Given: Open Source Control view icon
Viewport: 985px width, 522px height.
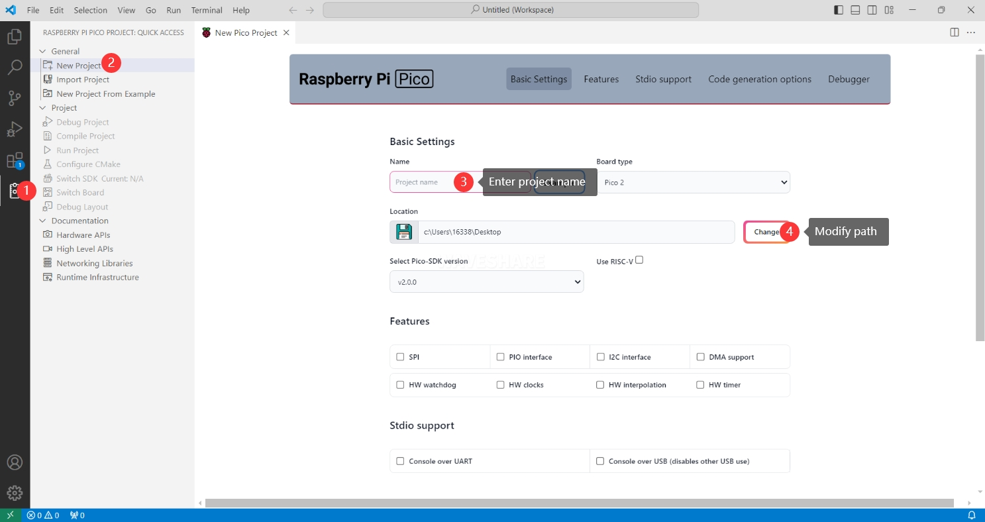Looking at the screenshot, I should point(15,99).
